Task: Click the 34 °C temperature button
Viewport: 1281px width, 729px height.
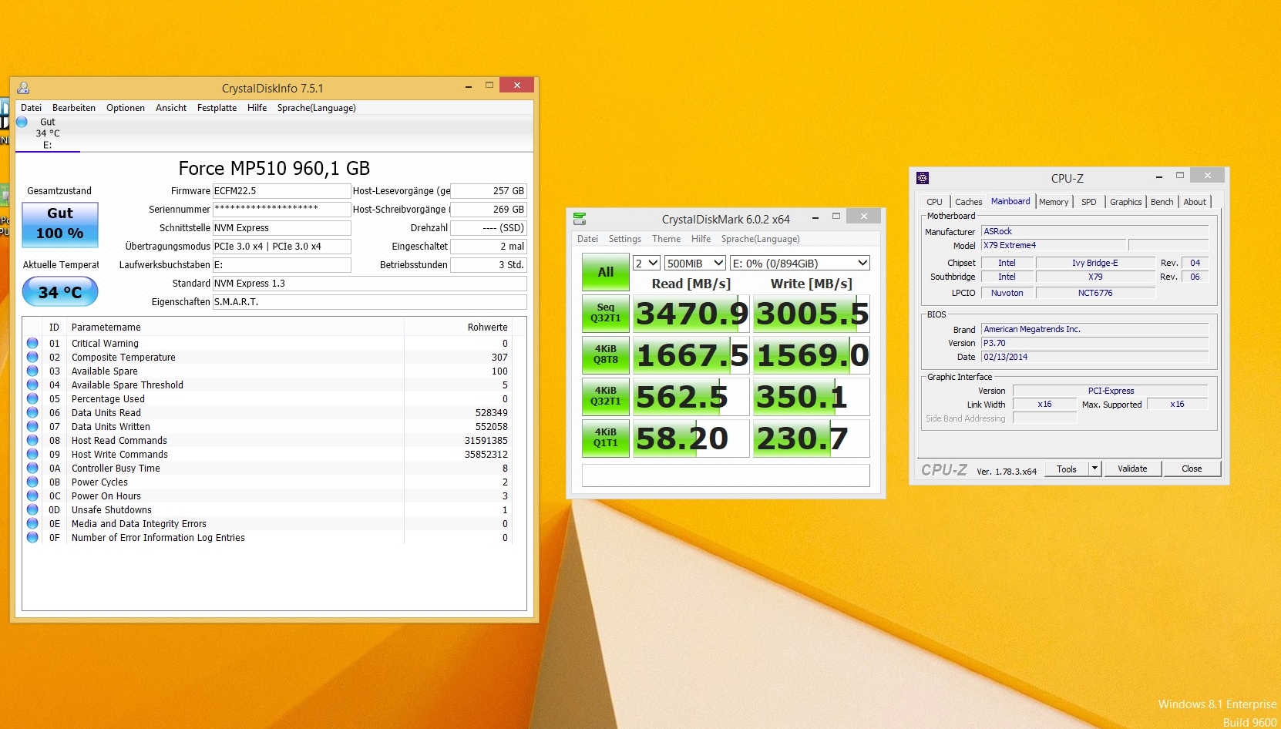Action: (60, 292)
